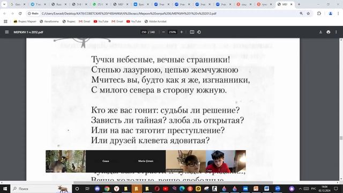This screenshot has height=193, width=343.
Task: Switch the input language РУС
Action: point(314,189)
